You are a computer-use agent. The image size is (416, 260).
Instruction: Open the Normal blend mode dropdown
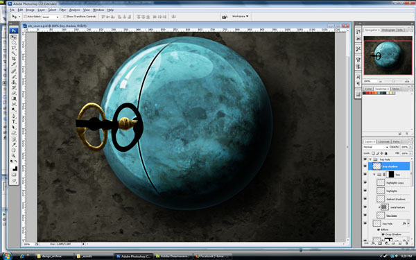pos(376,147)
